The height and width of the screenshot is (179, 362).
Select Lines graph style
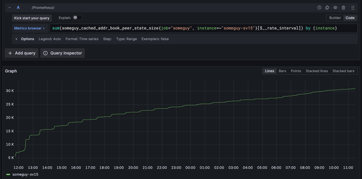(270, 71)
